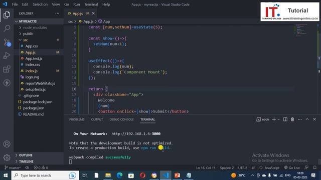The width and height of the screenshot is (321, 180).
Task: Change indentation via Spaces: 2
Action: point(227,168)
